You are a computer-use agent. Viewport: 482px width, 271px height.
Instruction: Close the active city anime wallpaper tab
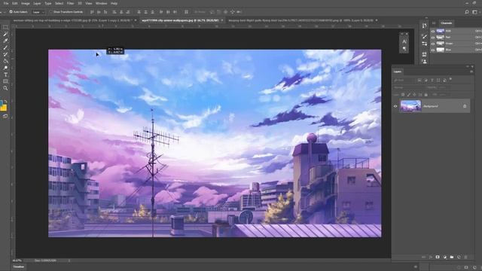coord(222,20)
